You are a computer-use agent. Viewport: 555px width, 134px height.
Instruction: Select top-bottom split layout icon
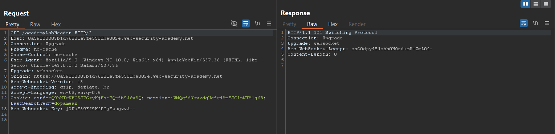[535, 4]
